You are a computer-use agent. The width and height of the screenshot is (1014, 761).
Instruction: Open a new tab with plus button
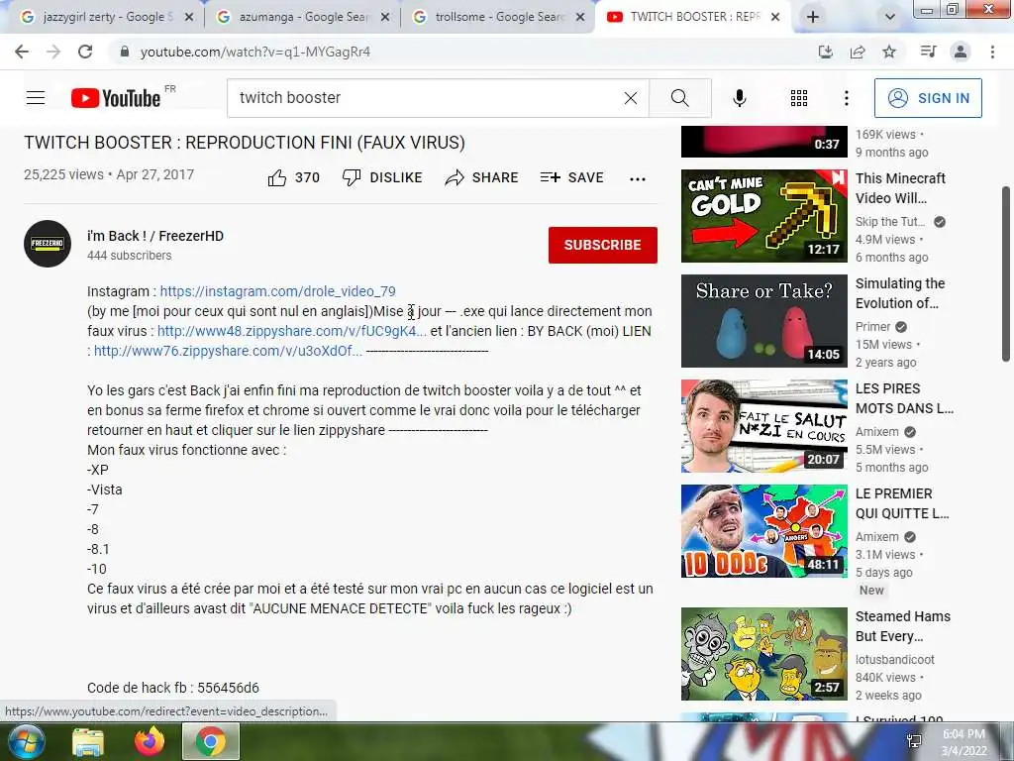[813, 18]
